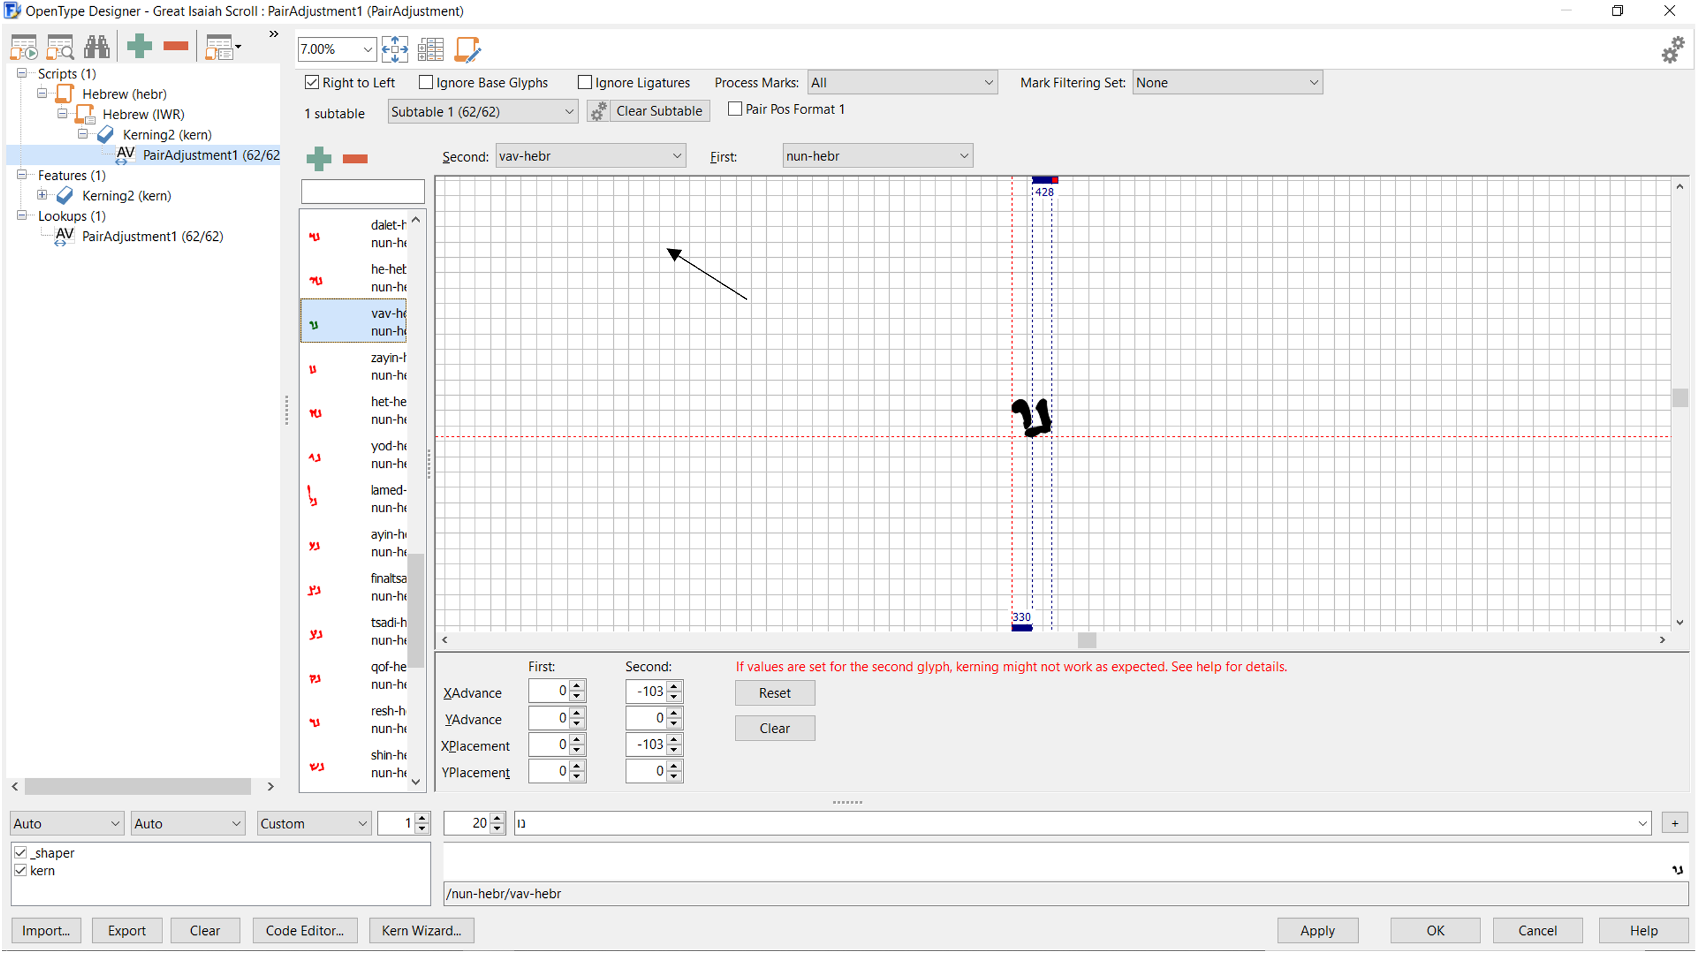1696x955 pixels.
Task: Open the Subtable 1 (62/62) dropdown
Action: coord(483,112)
